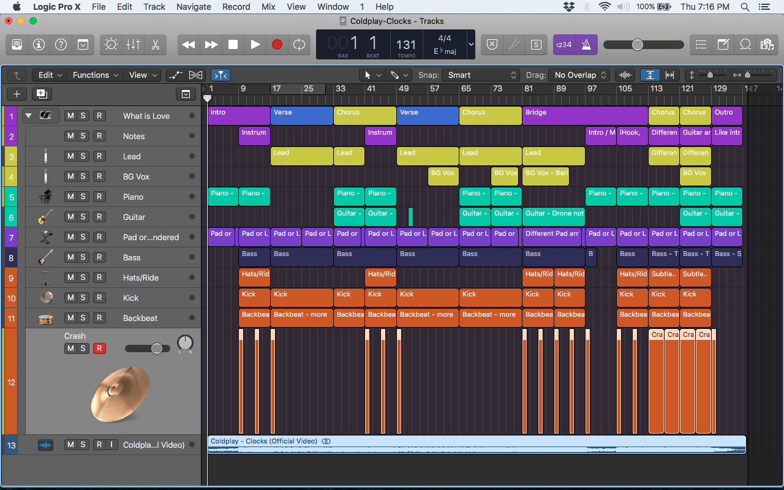
Task: Start playback with Play button
Action: 255,45
